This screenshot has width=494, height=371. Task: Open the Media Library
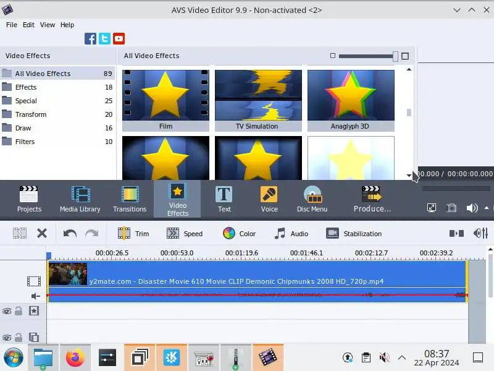80,199
